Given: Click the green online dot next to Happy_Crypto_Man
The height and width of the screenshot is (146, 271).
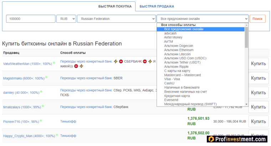Looking at the screenshot, I should click(x=57, y=135).
